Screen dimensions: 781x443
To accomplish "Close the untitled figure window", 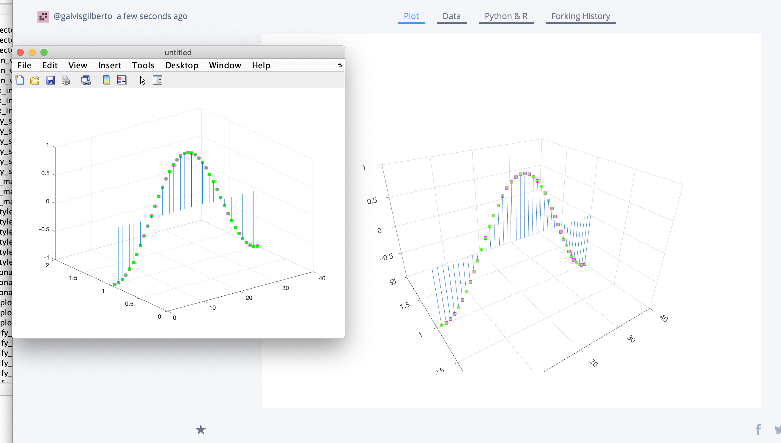I will click(x=21, y=52).
